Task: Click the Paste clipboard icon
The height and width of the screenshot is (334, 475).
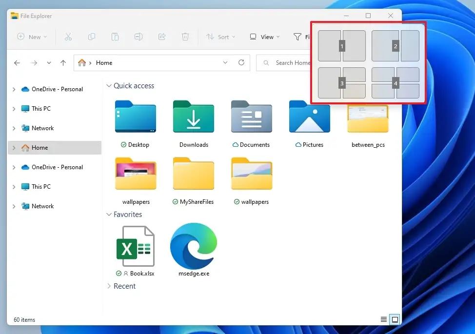Action: [x=115, y=37]
